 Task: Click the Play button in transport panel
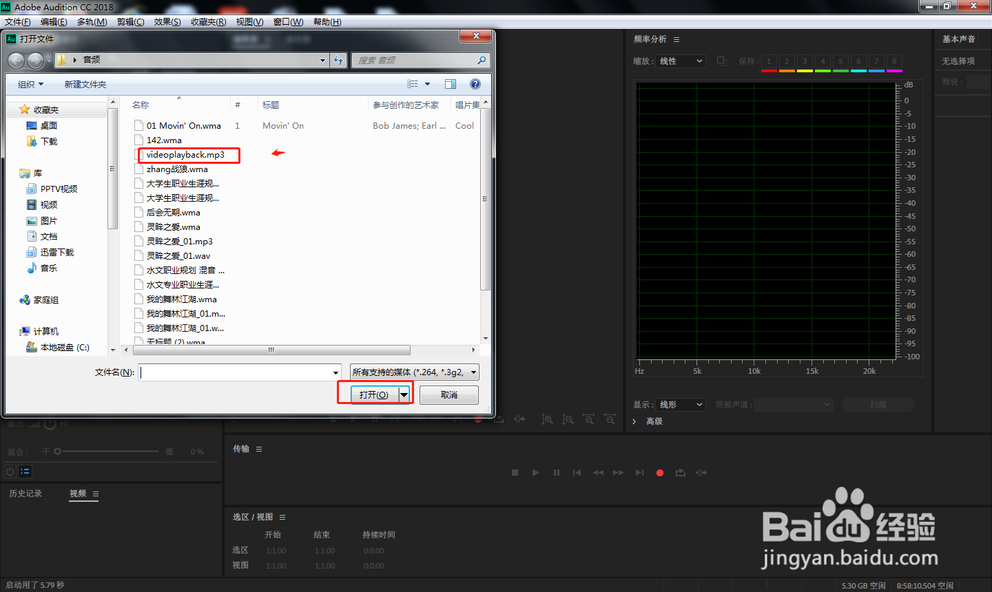(x=535, y=473)
